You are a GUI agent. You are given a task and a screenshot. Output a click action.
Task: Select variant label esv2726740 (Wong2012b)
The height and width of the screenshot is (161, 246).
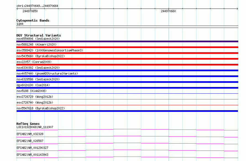click(x=35, y=102)
